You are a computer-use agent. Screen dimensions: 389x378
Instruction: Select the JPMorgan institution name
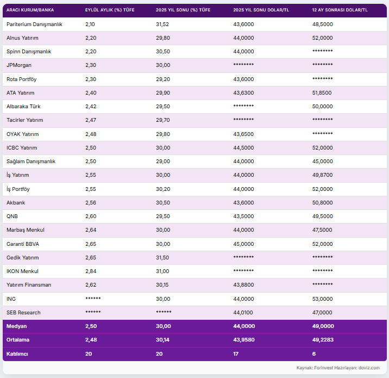pyautogui.click(x=19, y=65)
